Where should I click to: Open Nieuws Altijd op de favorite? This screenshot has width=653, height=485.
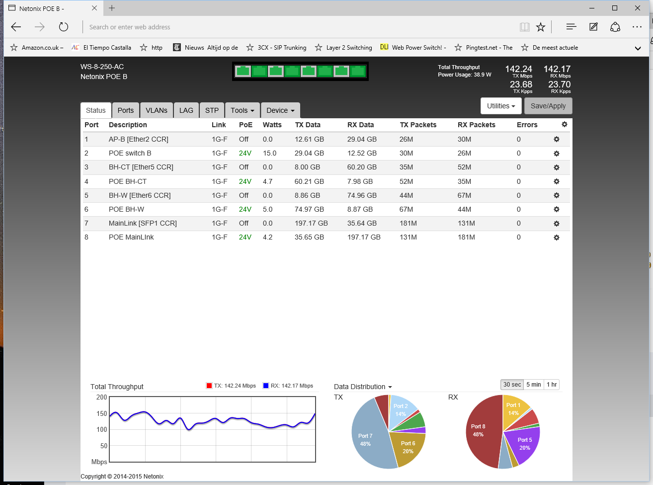pyautogui.click(x=205, y=48)
